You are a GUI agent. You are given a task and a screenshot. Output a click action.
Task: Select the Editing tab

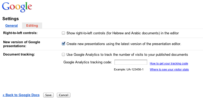[32, 26]
